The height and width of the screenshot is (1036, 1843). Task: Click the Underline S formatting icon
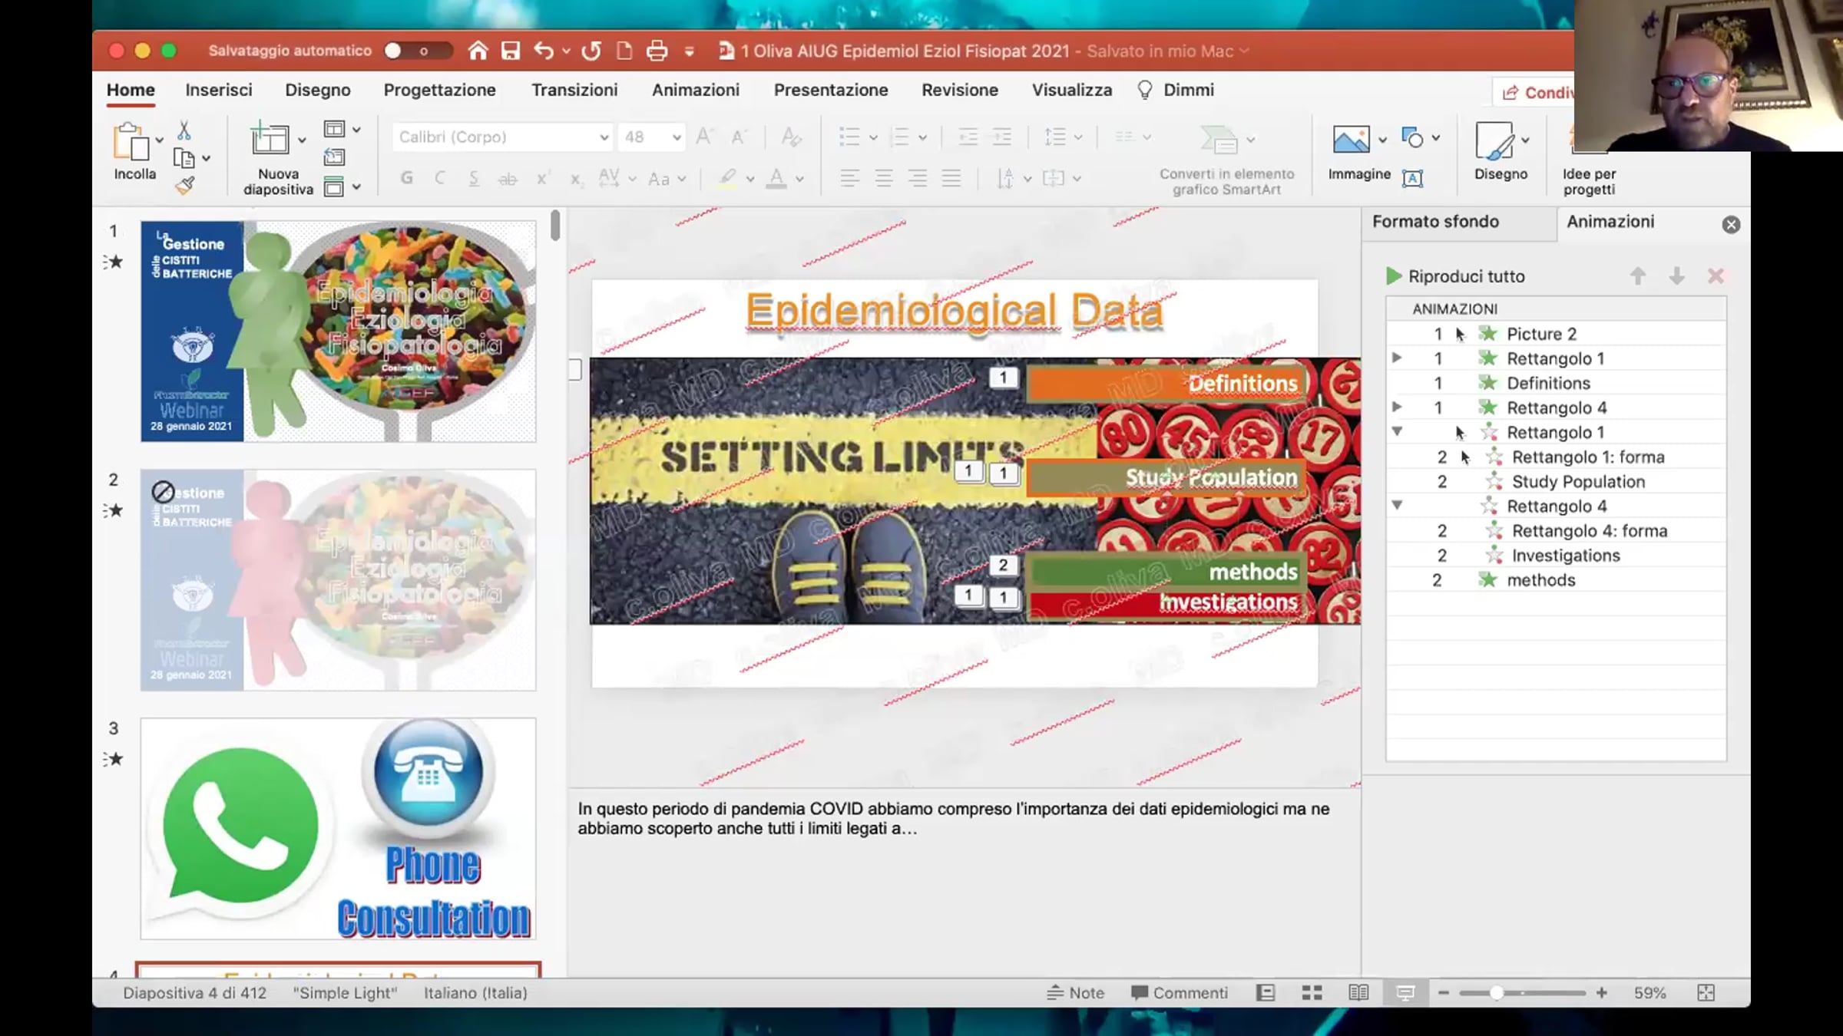474,178
